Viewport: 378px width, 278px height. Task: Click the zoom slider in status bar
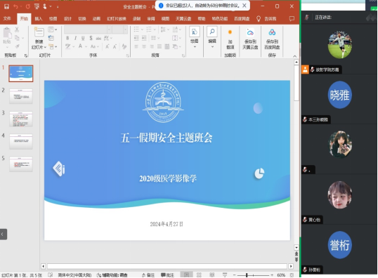(253, 275)
